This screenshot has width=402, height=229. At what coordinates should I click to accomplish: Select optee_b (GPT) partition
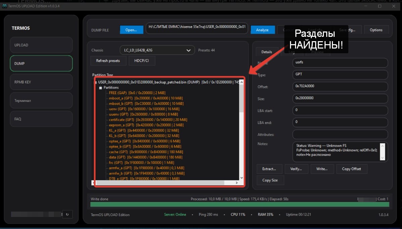(145, 147)
